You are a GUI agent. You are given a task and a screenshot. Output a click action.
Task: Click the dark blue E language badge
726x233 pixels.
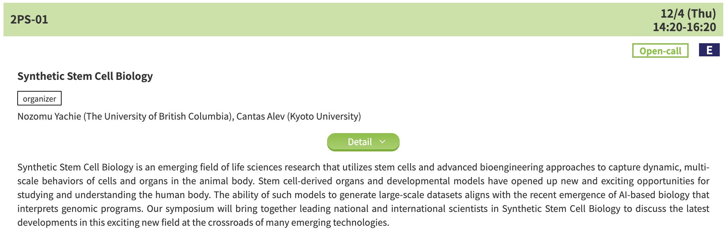pos(709,50)
